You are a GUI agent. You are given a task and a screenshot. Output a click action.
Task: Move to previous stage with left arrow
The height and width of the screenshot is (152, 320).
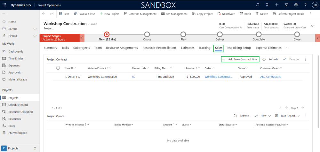[x=82, y=38]
